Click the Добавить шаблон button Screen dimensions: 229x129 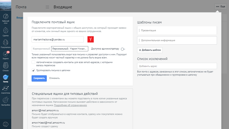tap(150, 50)
